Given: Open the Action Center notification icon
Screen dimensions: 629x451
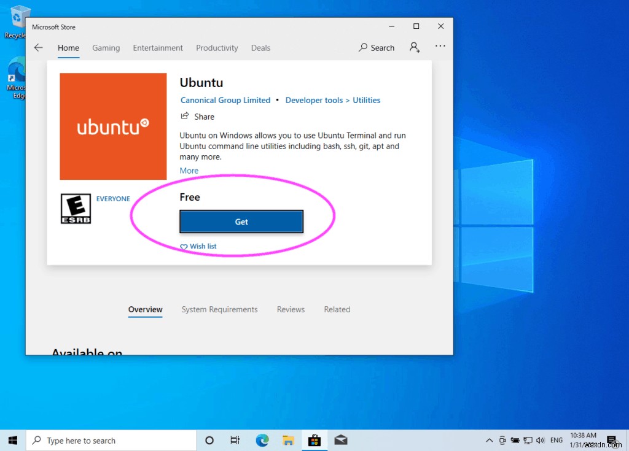Looking at the screenshot, I should point(611,440).
